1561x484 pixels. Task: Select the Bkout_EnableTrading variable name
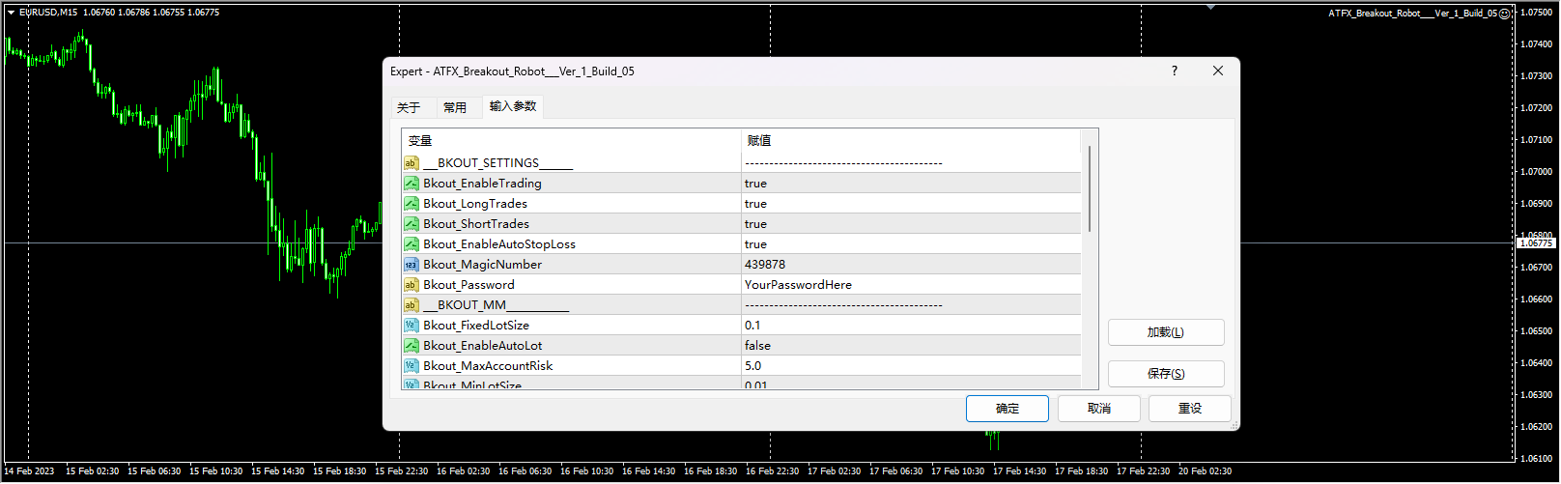coord(482,184)
